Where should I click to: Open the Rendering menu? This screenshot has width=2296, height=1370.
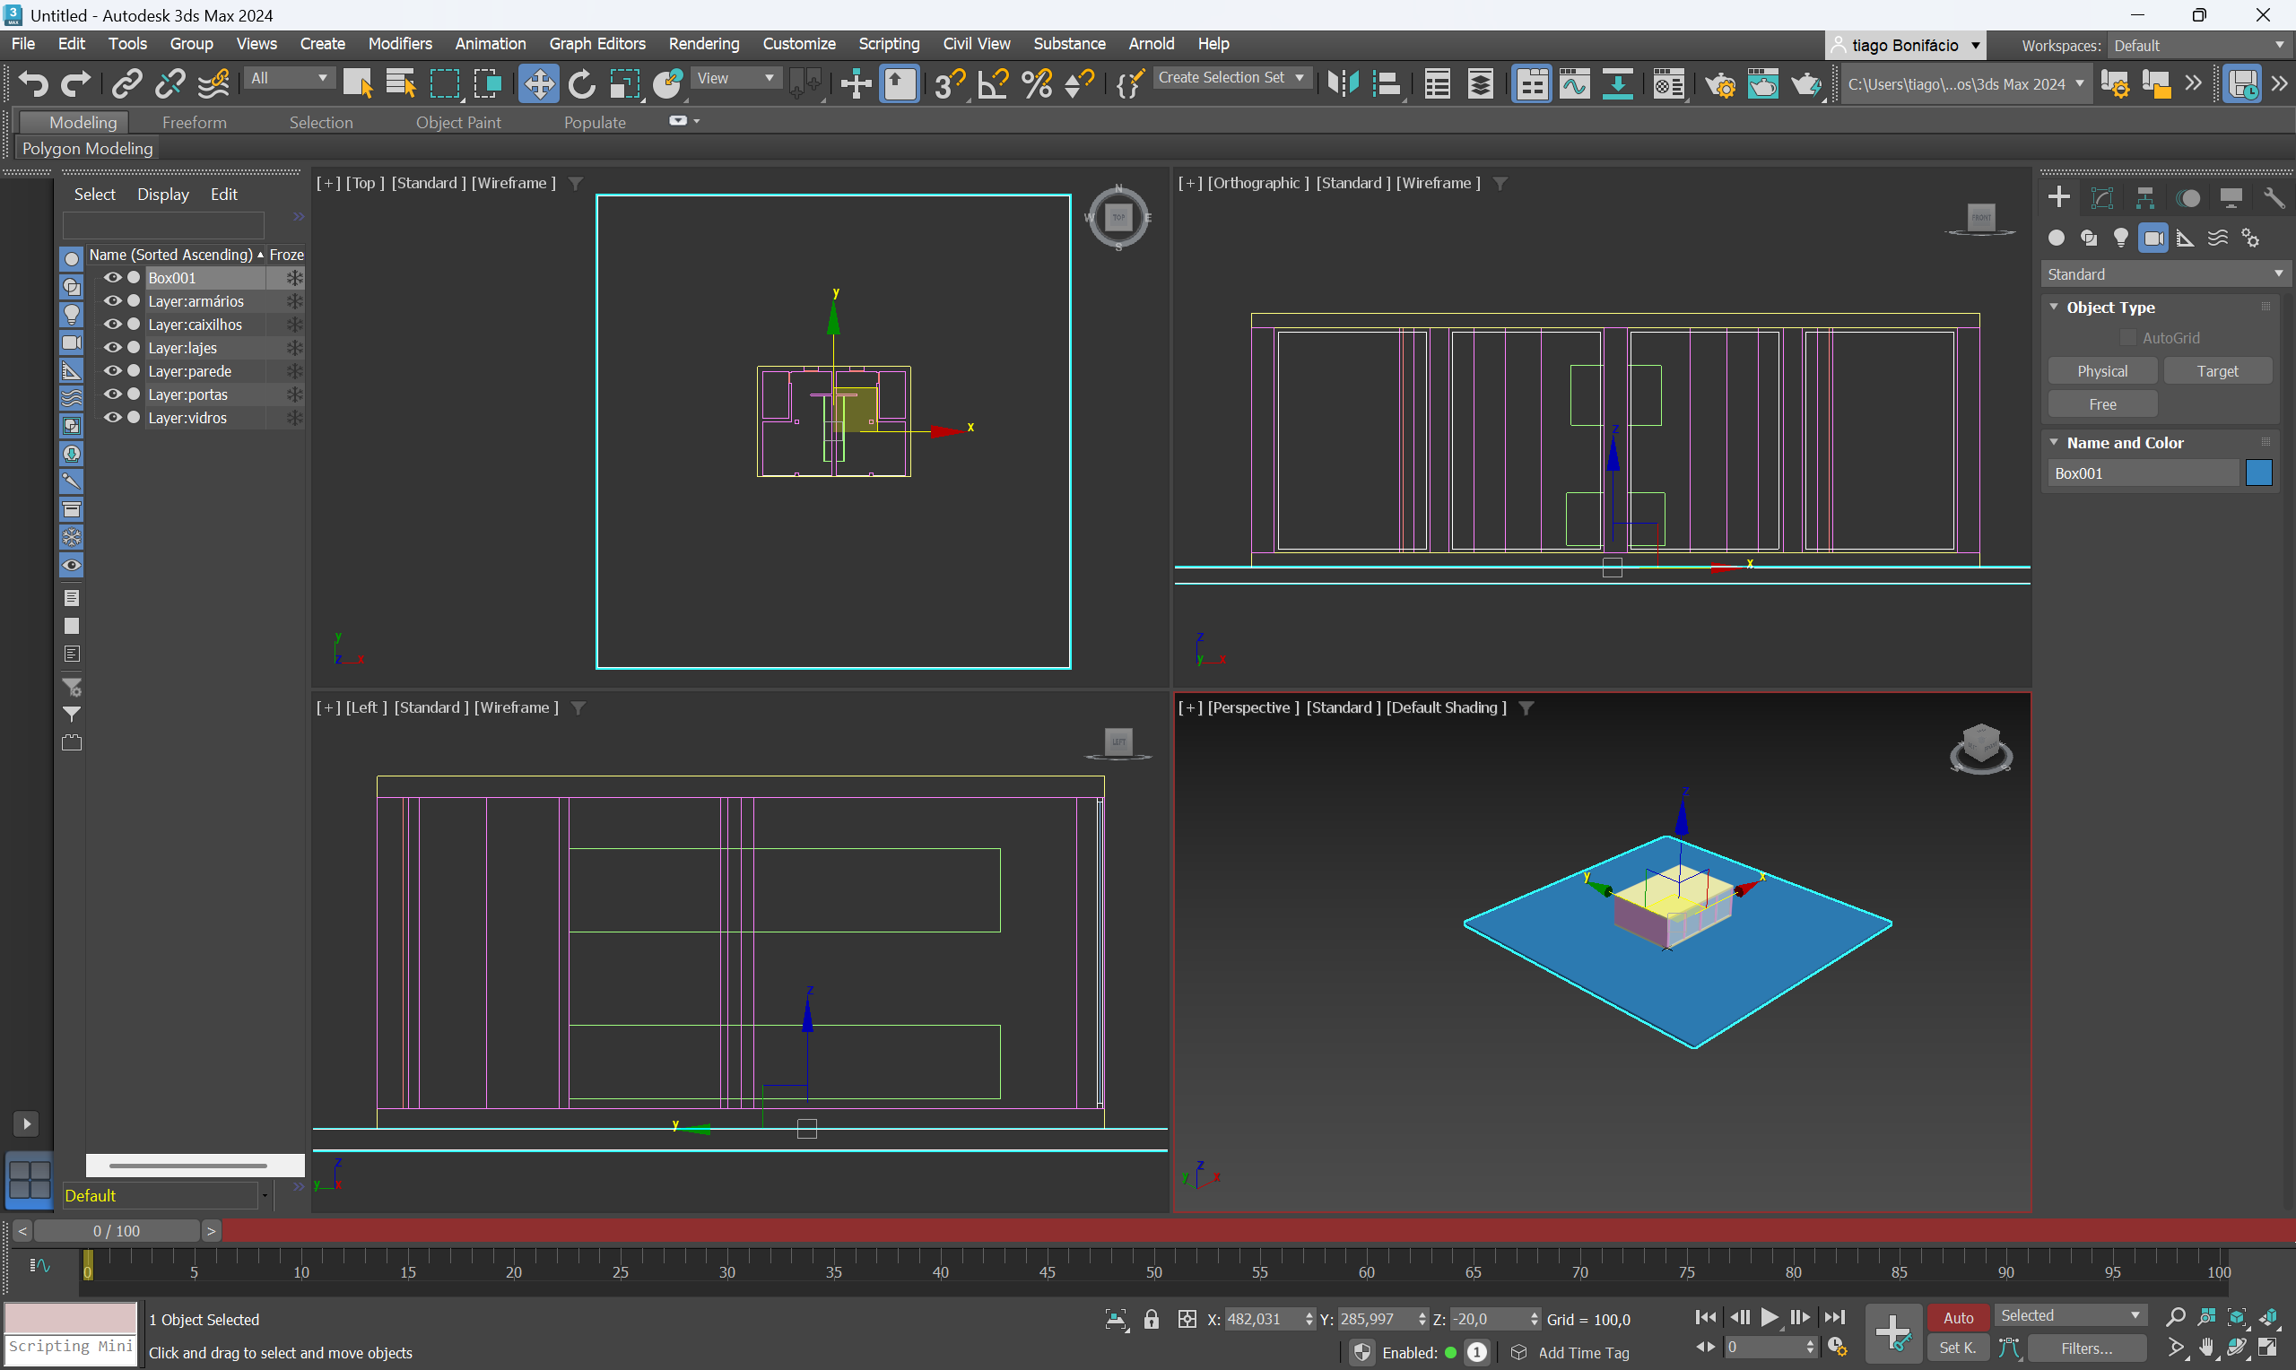point(703,43)
